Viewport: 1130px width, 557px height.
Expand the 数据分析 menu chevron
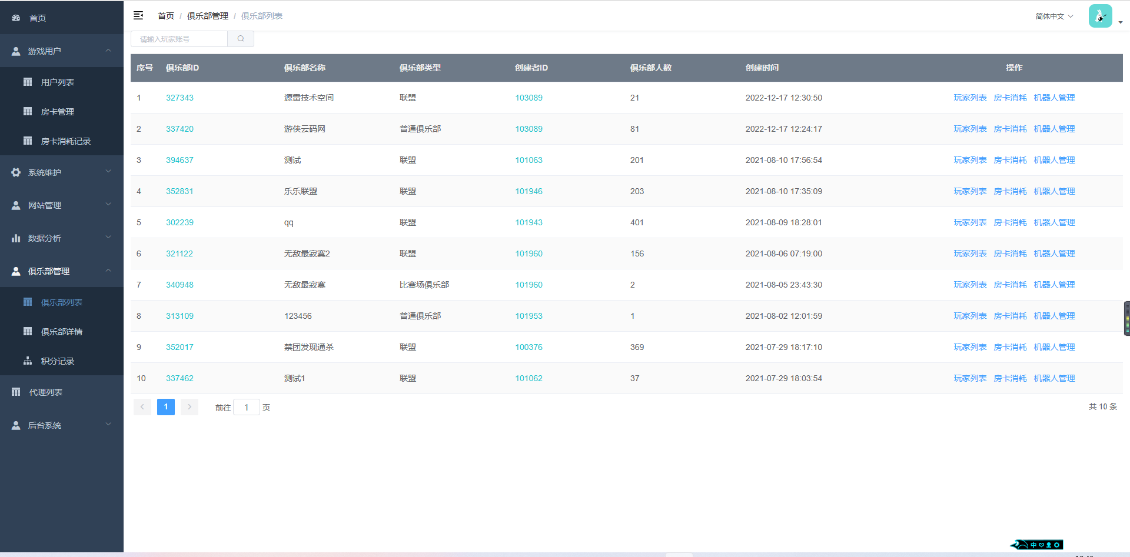(x=108, y=238)
